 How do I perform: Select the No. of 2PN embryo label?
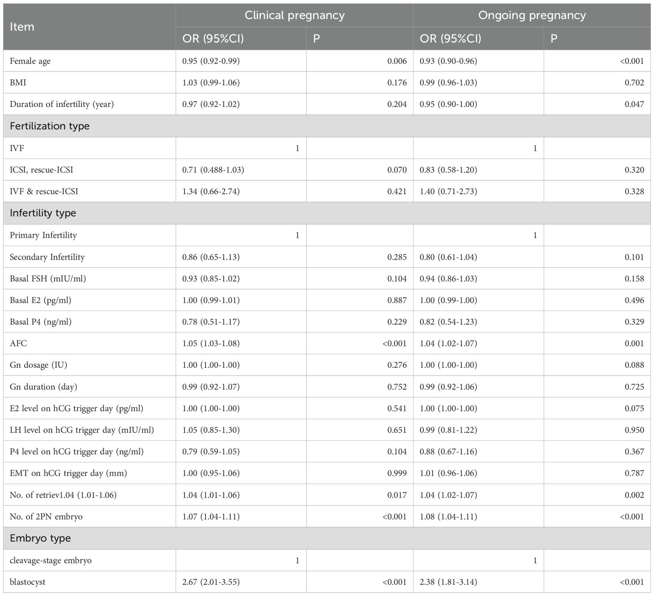[x=46, y=517]
